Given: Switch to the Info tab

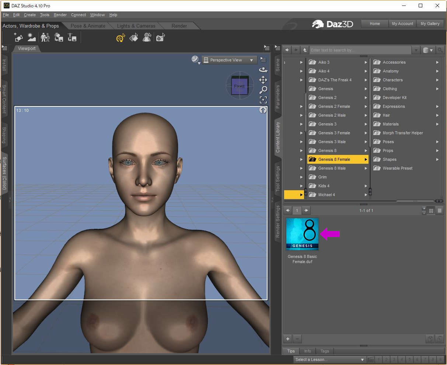Looking at the screenshot, I should 308,351.
